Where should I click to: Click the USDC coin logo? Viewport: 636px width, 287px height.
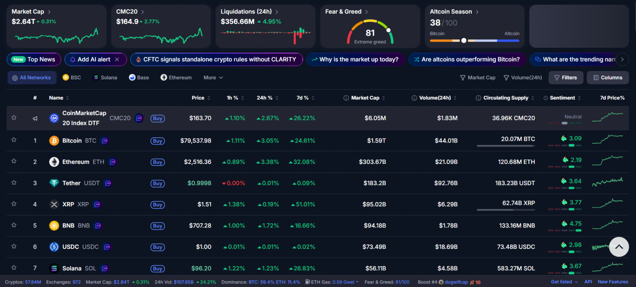54,247
